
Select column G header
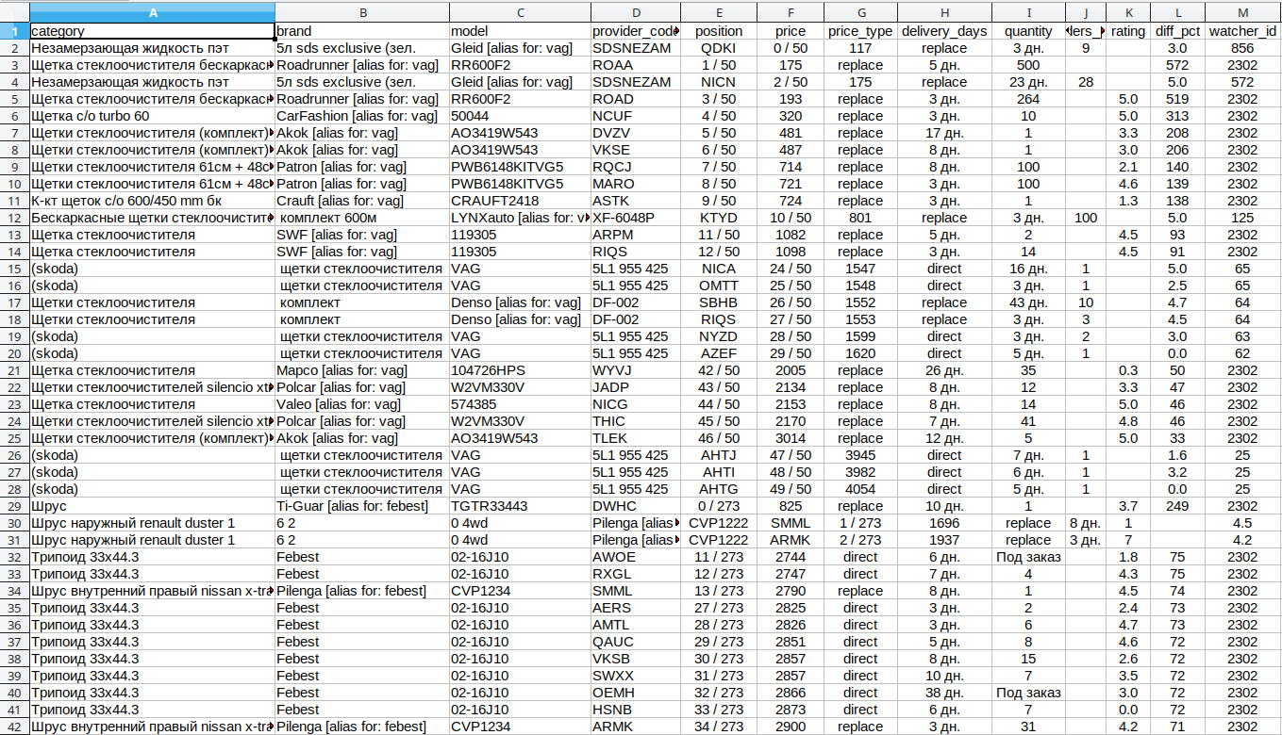[x=860, y=13]
